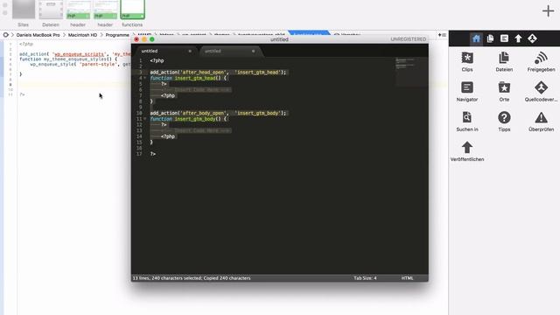Open the Orte places tile
560x315 pixels.
(x=504, y=92)
